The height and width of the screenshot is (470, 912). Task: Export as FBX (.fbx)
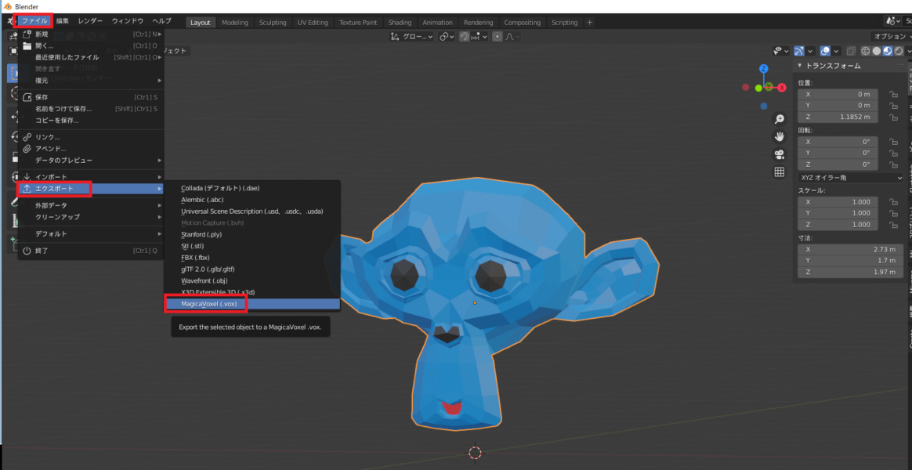pos(252,258)
